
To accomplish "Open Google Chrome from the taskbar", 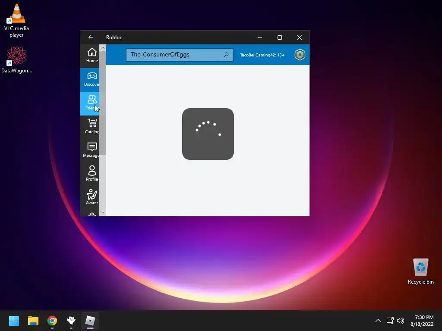I will point(52,321).
